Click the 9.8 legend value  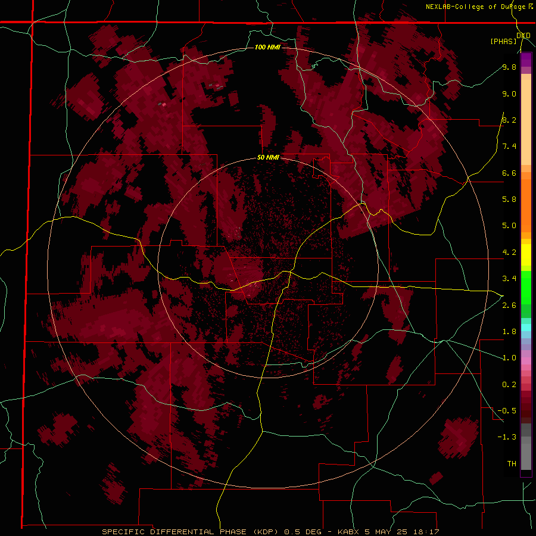pos(509,67)
